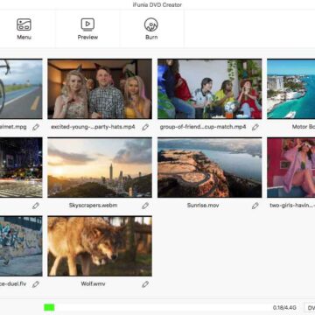Edit Wolf.wmv using its pencil icon
The width and height of the screenshot is (315, 315).
point(145,284)
